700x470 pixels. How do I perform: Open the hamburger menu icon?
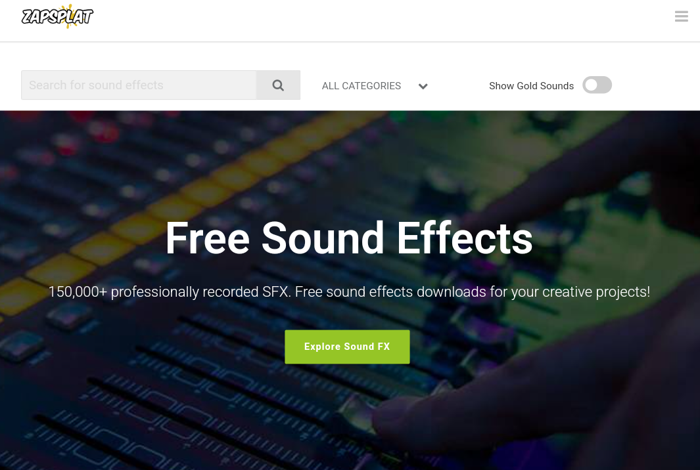coord(681,16)
